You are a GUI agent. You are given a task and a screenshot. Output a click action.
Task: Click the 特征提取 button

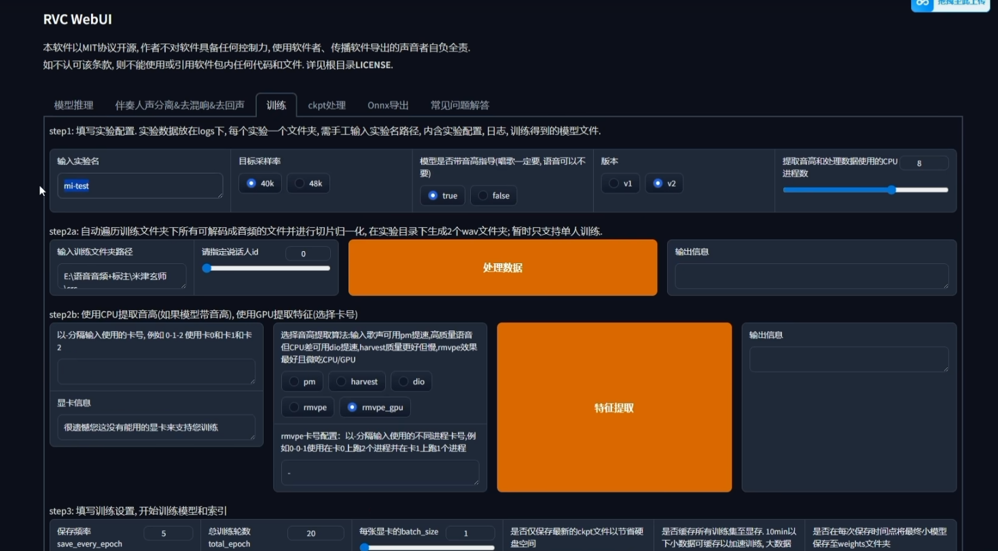pos(614,407)
